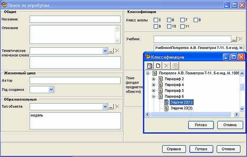Open Тип объекта dropdown
The image size is (247, 157).
105,107
